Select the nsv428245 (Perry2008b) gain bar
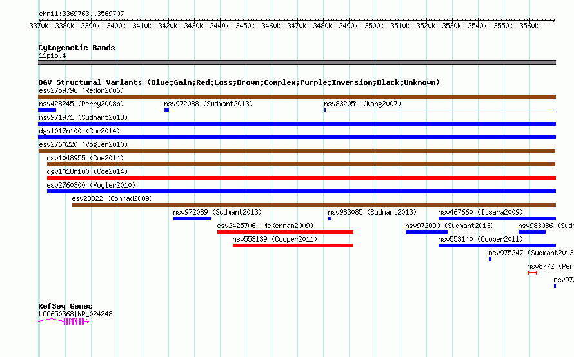574x357 pixels. [x=47, y=110]
